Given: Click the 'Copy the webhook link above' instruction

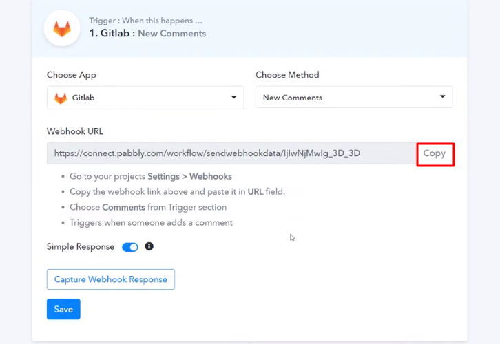Looking at the screenshot, I should point(177,192).
